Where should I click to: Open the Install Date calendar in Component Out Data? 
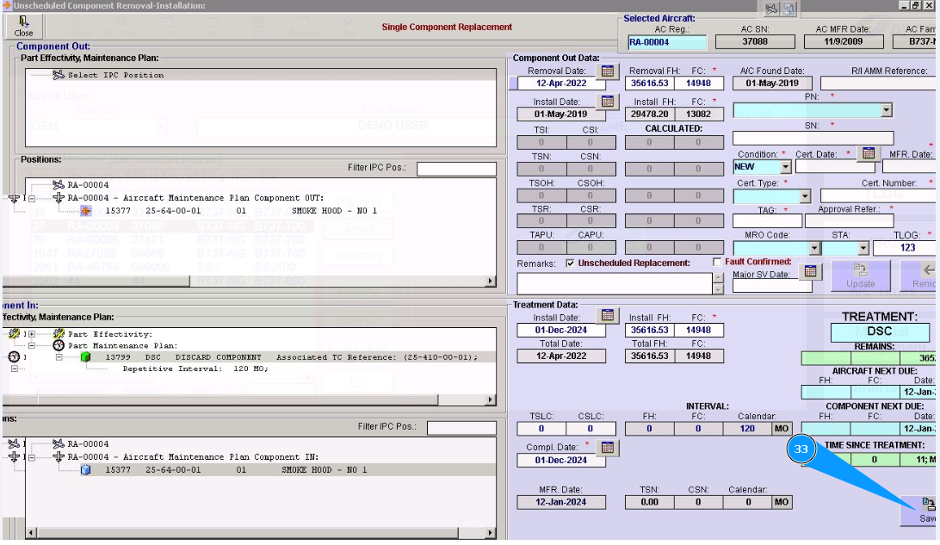(x=609, y=102)
